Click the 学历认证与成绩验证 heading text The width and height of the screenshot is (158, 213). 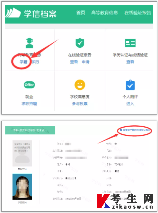coord(130,55)
